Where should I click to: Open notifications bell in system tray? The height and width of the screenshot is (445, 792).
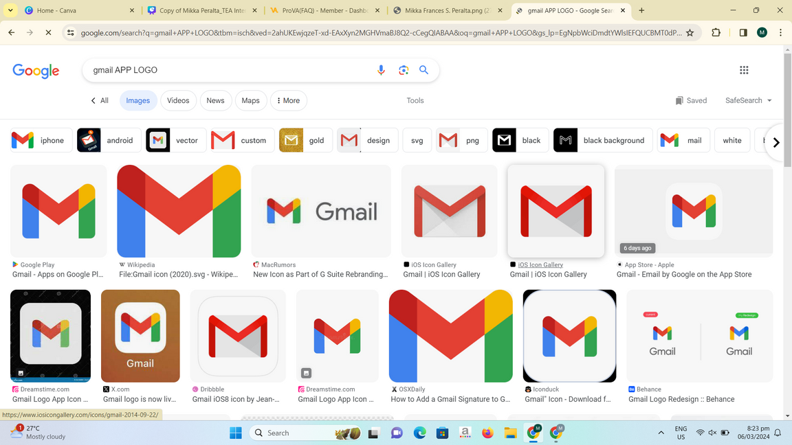(x=778, y=433)
